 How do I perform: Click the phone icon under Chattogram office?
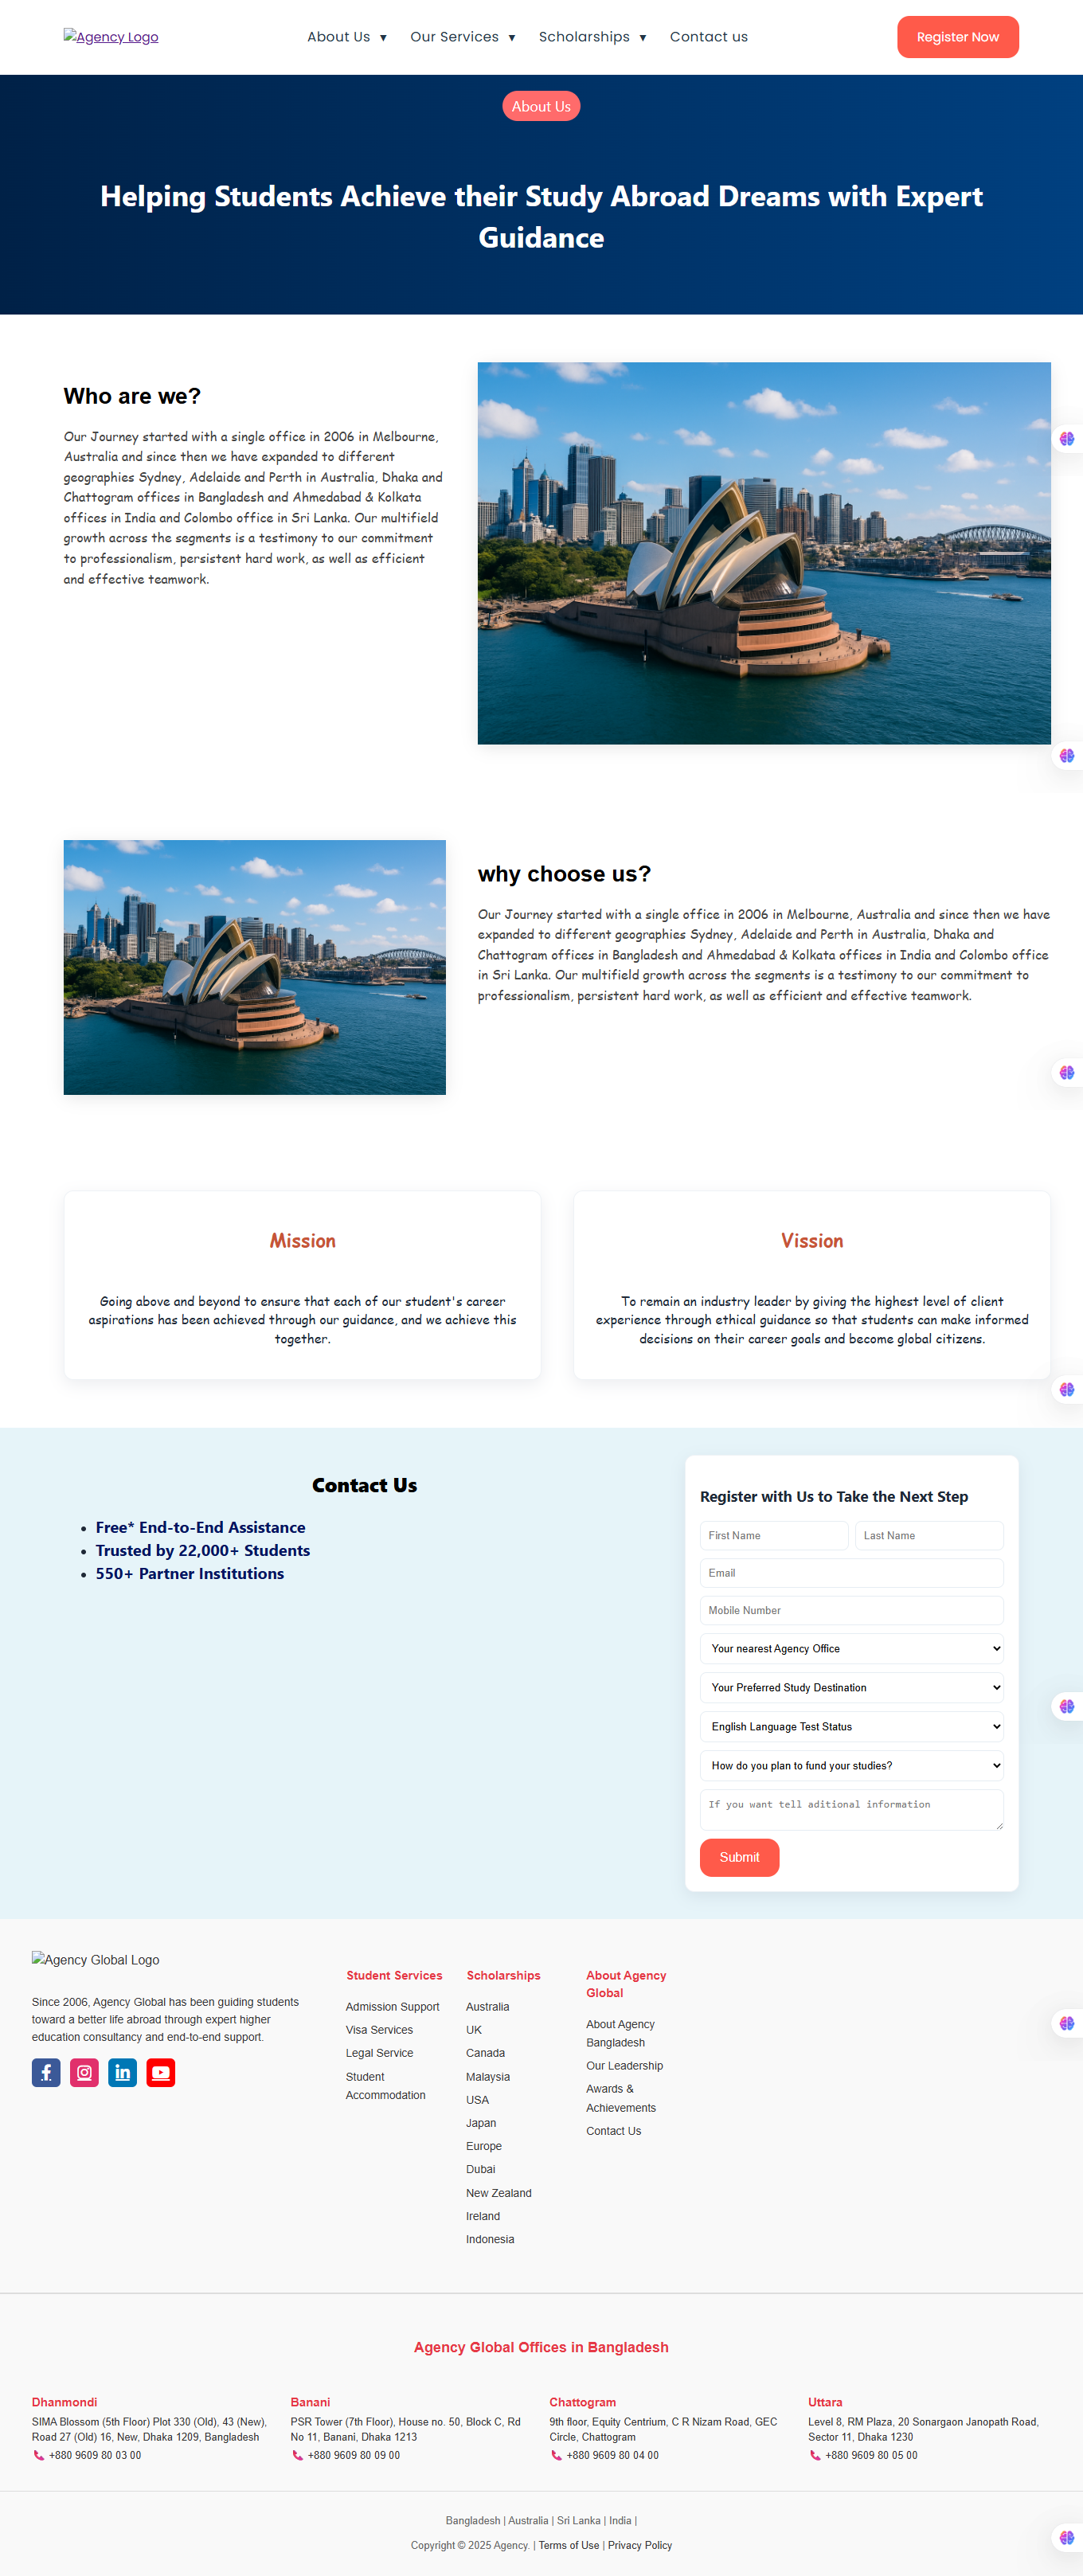tap(556, 2455)
